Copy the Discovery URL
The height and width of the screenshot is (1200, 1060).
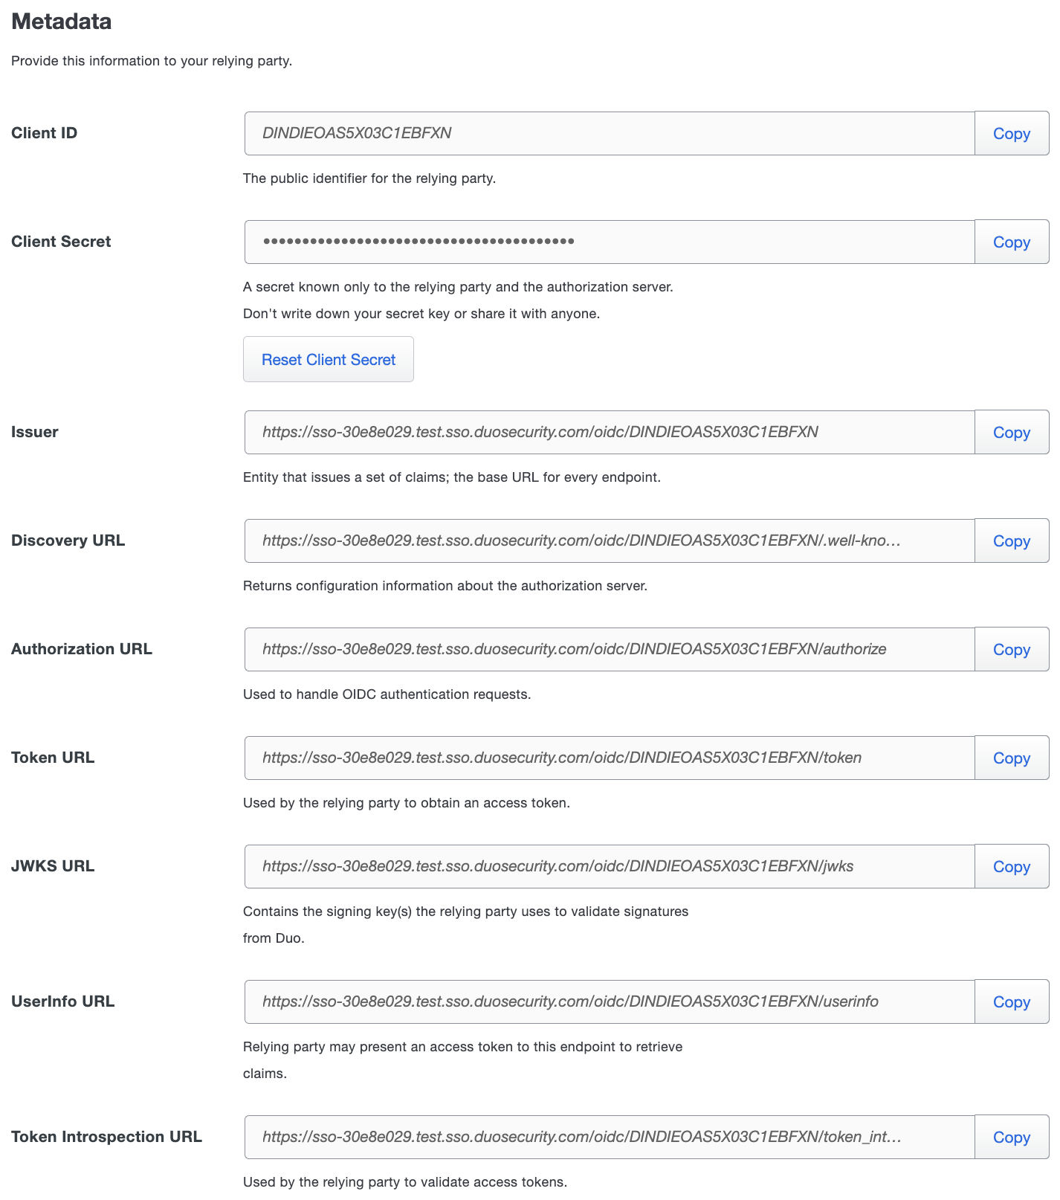pyautogui.click(x=1011, y=541)
